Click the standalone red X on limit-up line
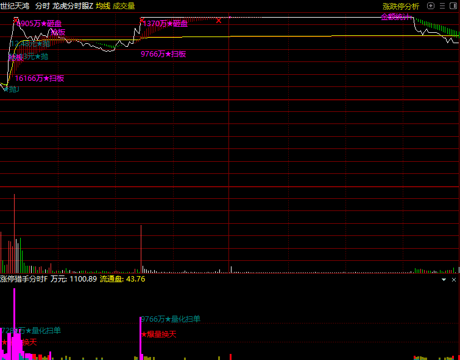The height and width of the screenshot is (360, 460). 219,20
